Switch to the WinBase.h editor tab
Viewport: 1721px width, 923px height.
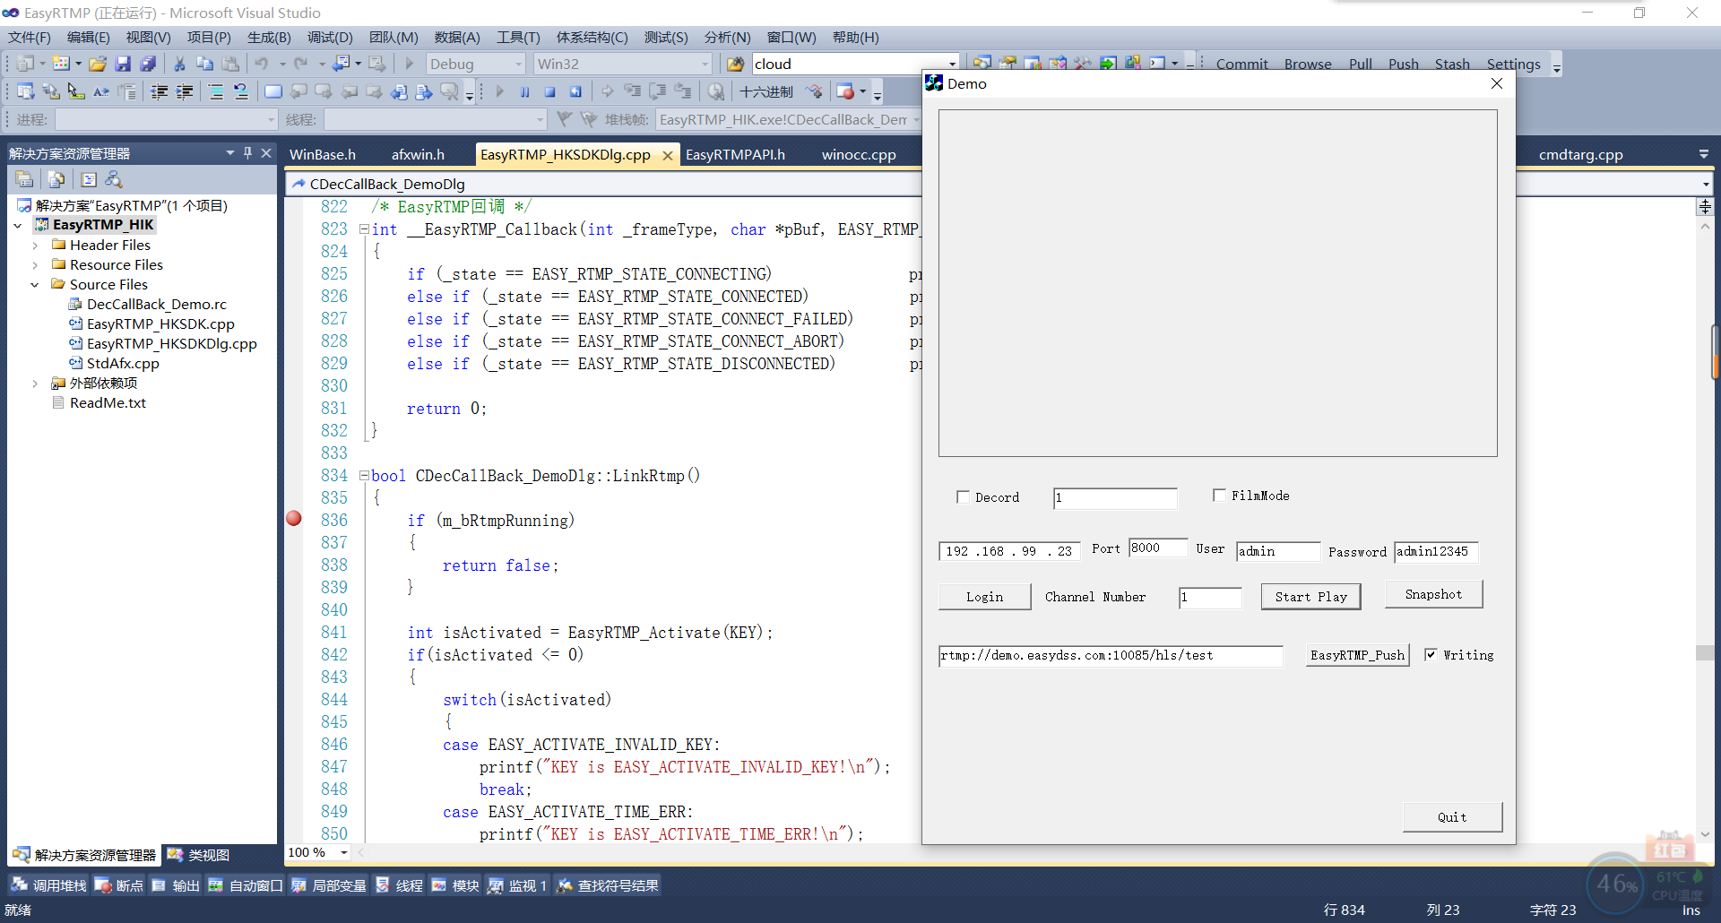323,154
